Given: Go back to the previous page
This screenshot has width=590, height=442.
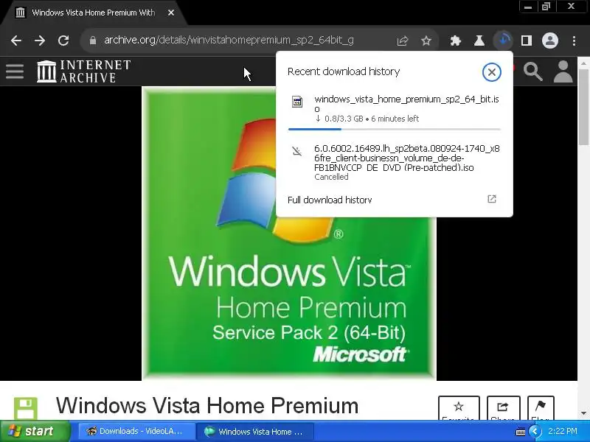Looking at the screenshot, I should [x=15, y=41].
